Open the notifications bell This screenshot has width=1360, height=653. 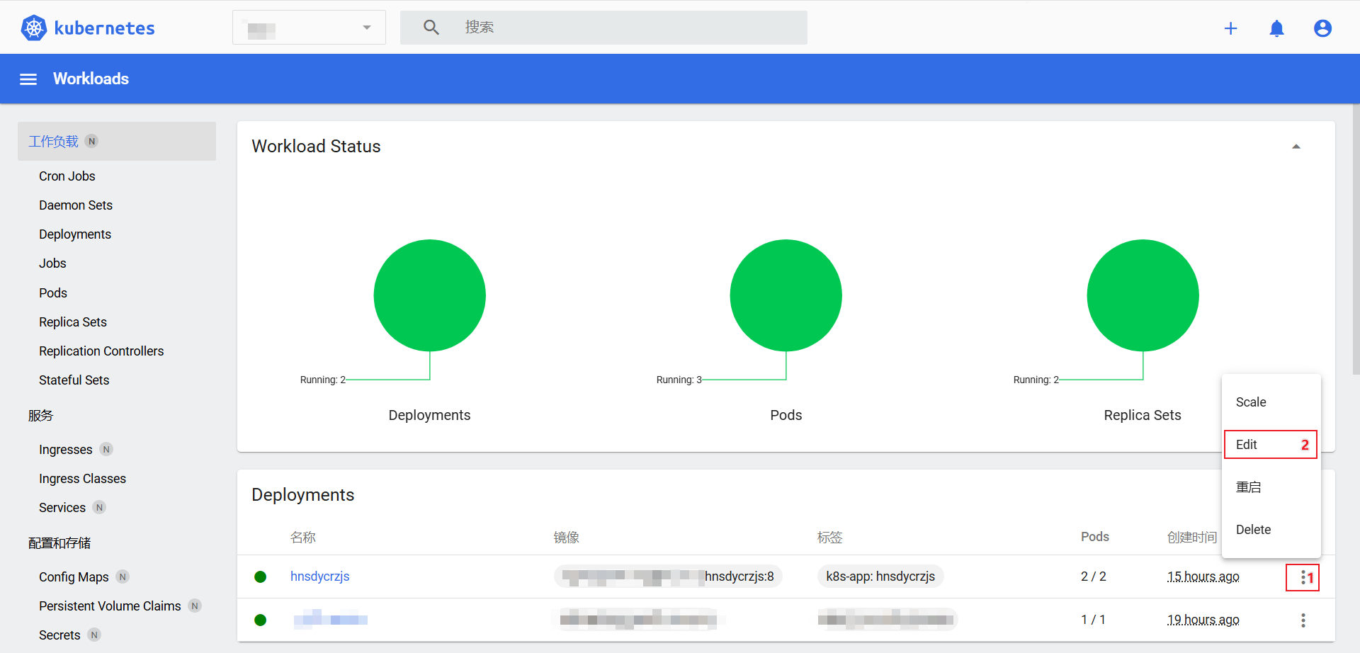(1276, 28)
